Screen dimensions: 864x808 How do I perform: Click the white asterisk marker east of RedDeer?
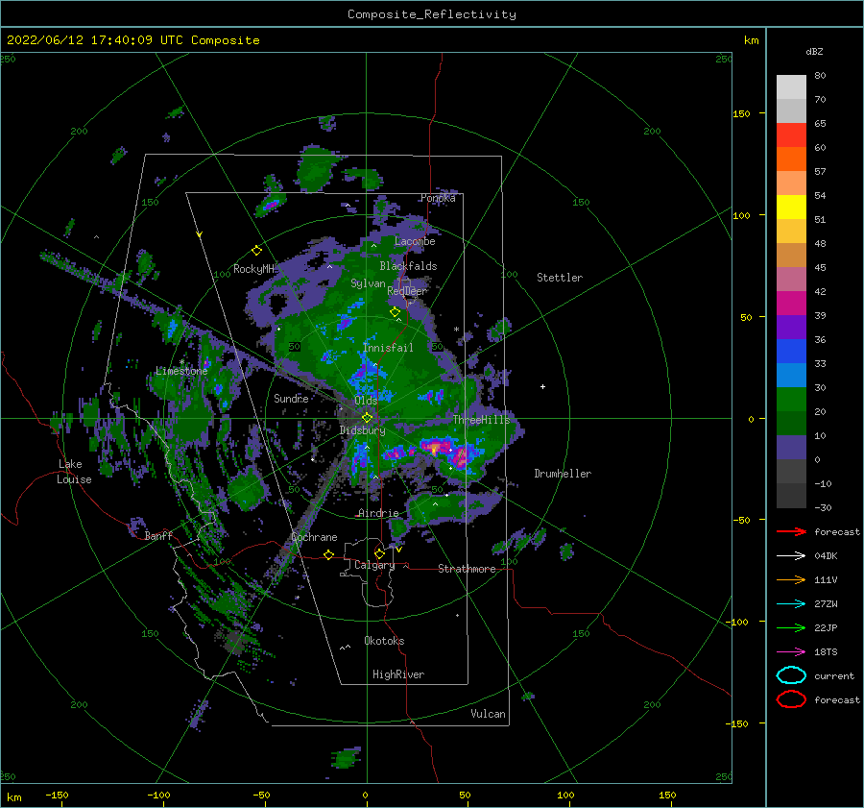coord(456,330)
